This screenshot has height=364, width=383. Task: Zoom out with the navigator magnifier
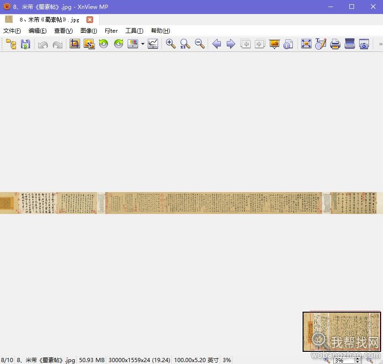[369, 360]
